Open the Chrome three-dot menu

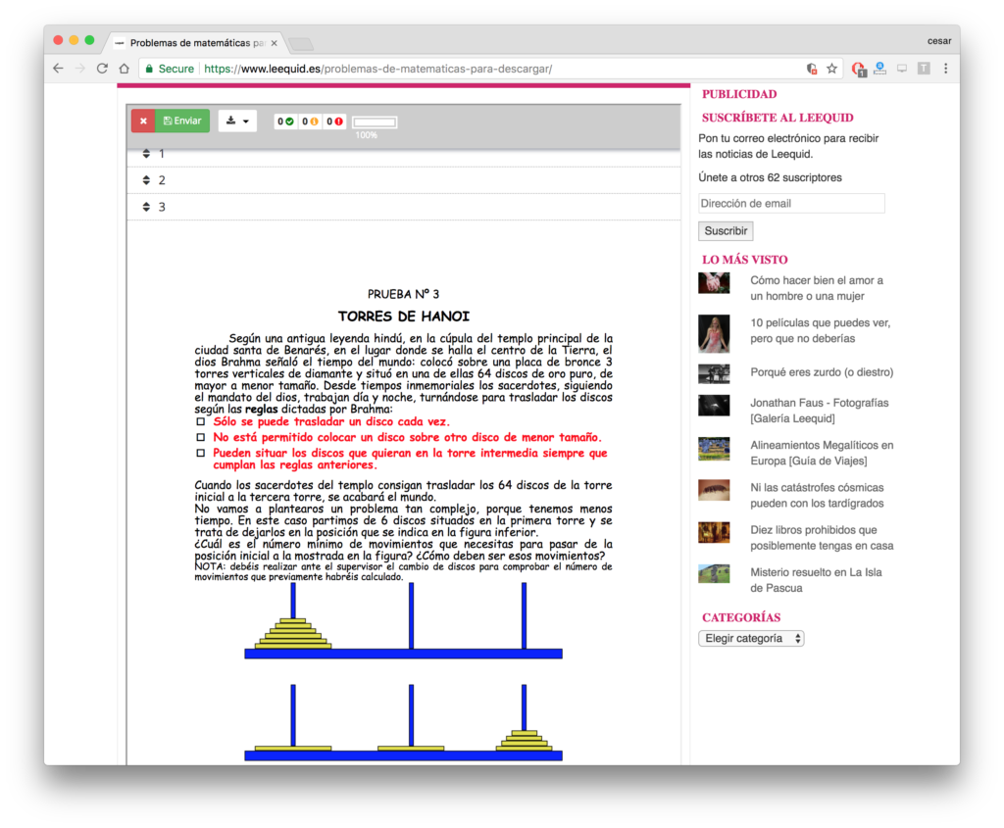click(x=945, y=69)
